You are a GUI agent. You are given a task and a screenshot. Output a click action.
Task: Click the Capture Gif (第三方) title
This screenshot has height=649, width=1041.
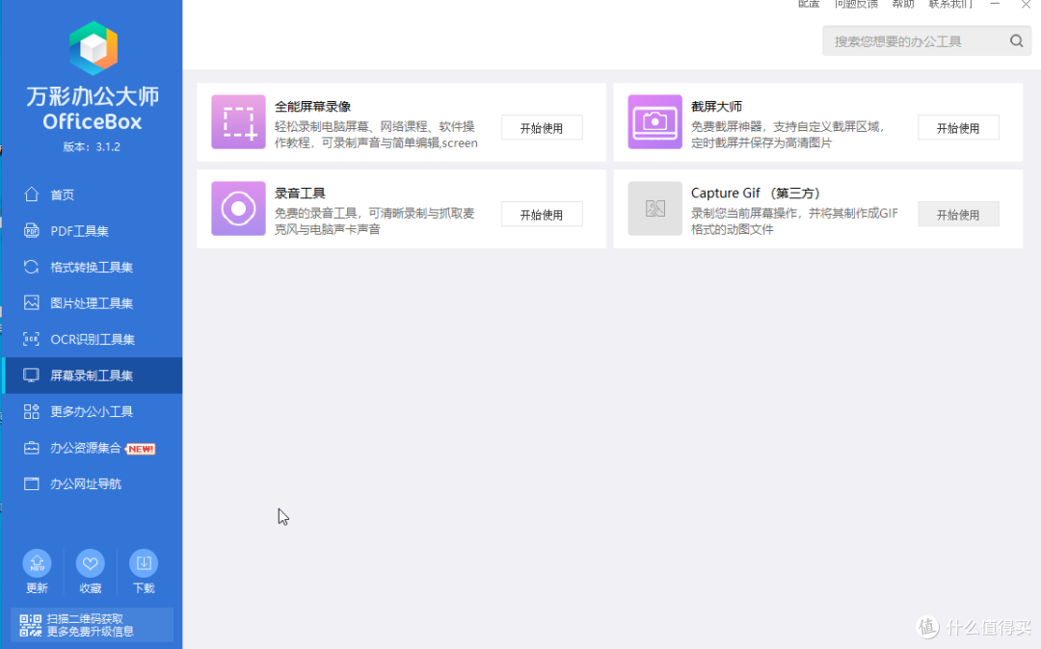[x=757, y=194]
